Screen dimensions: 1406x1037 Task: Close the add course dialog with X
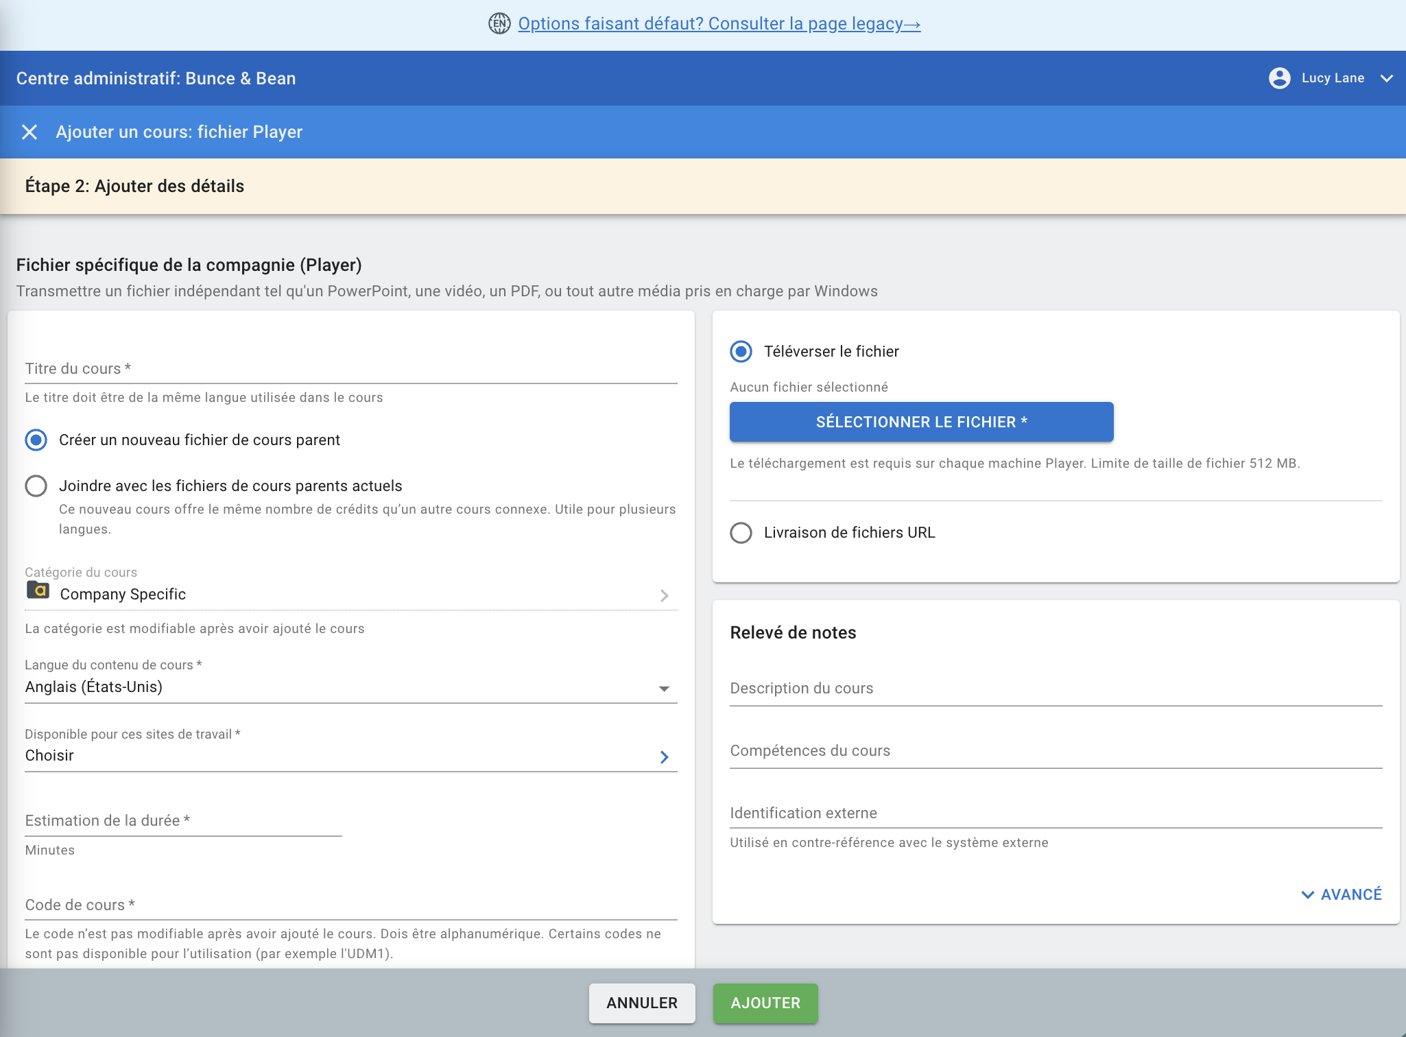point(29,132)
